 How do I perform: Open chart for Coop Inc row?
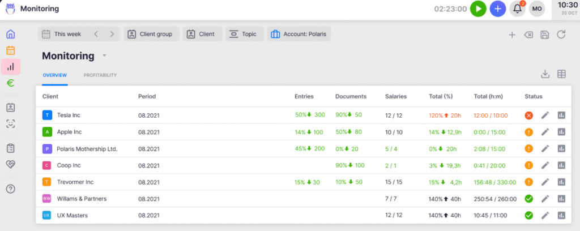[x=561, y=165]
